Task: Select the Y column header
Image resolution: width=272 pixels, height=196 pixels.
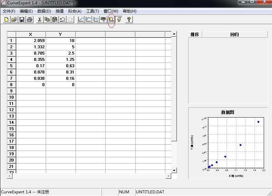Action: click(x=61, y=34)
